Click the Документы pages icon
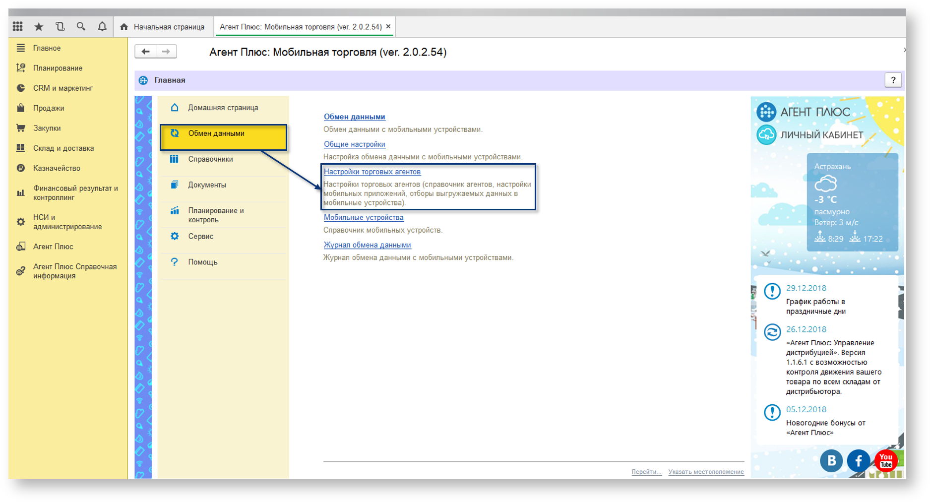 (x=175, y=185)
